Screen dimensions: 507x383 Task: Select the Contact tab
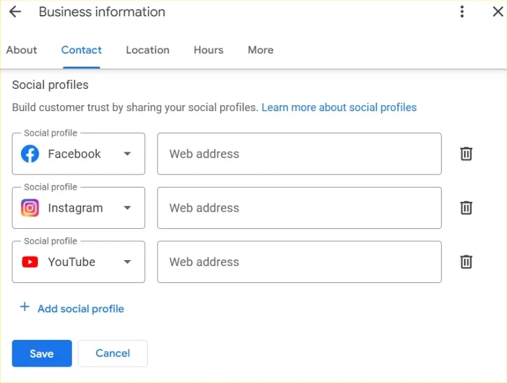82,50
